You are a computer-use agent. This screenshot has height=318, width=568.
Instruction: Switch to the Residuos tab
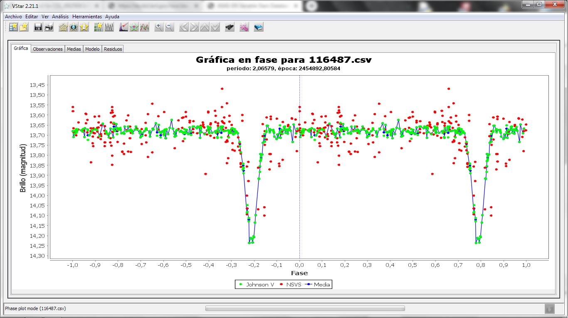[x=113, y=49]
